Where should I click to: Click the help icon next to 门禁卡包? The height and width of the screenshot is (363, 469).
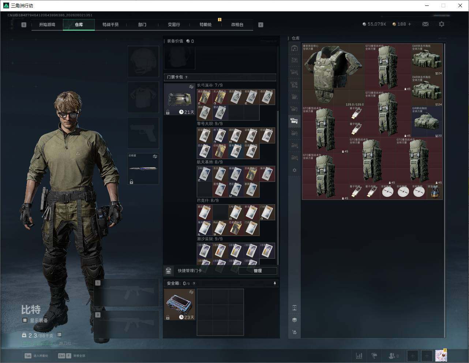pyautogui.click(x=187, y=77)
